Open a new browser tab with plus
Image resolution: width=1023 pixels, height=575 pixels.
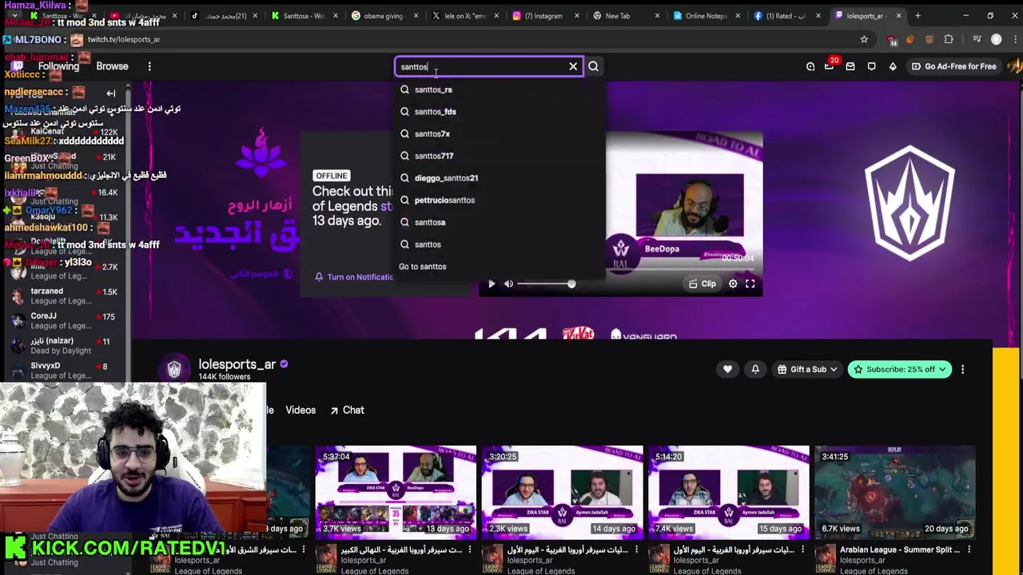pyautogui.click(x=918, y=16)
